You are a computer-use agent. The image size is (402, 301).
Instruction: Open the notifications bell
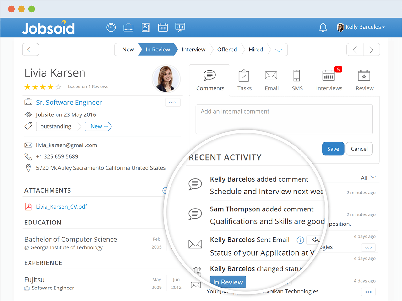tap(323, 28)
